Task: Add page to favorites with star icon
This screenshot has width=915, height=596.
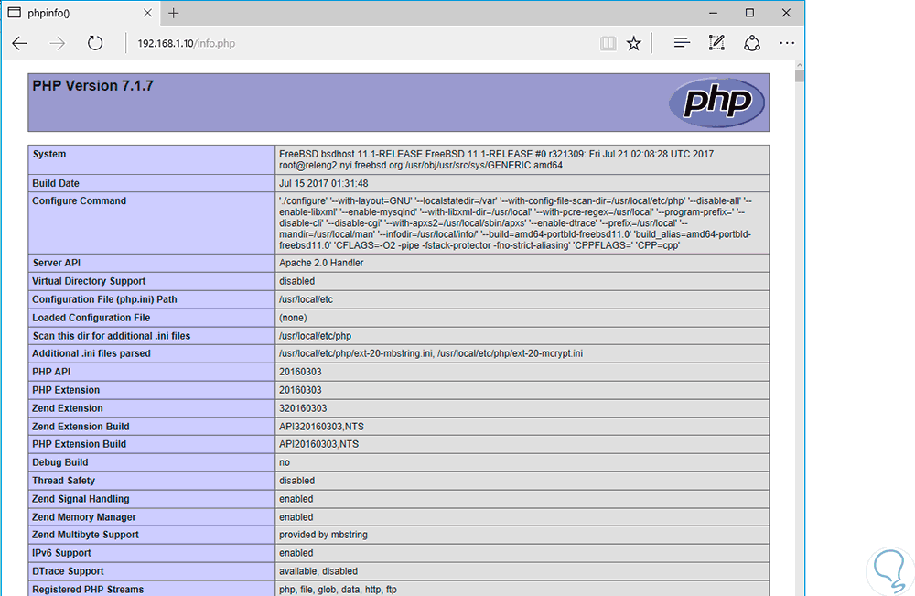Action: point(634,43)
